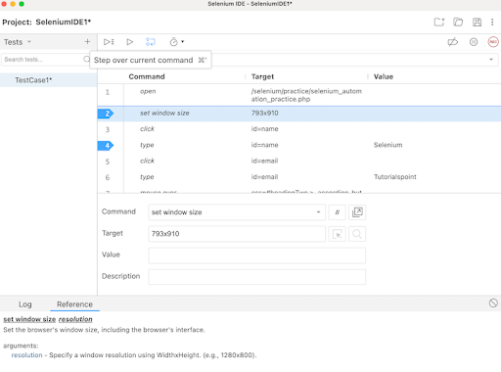The image size is (501, 372).
Task: Toggle pause on exceptions
Action: point(474,42)
